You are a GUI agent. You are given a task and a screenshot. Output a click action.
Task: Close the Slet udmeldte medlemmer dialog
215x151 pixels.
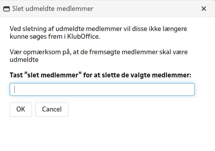[x=204, y=9]
